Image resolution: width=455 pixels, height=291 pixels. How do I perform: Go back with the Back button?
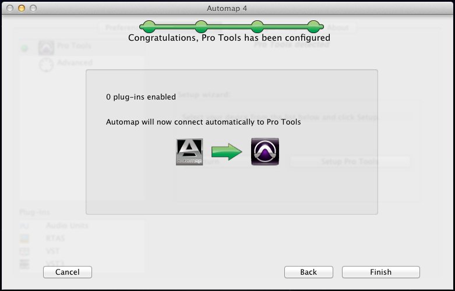tap(308, 272)
